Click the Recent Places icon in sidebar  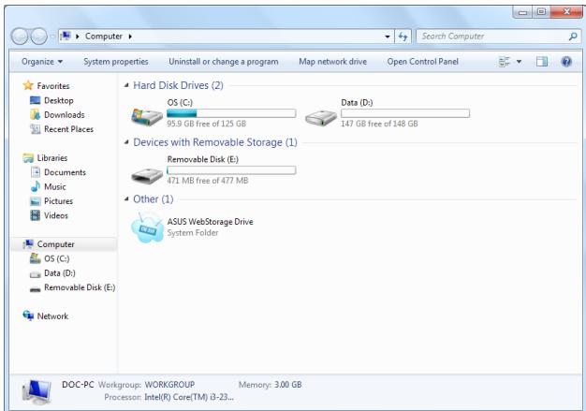[36, 129]
